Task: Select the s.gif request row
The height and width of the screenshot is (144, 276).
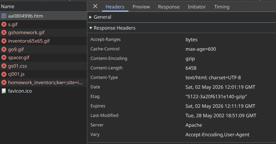Action: coord(43,24)
